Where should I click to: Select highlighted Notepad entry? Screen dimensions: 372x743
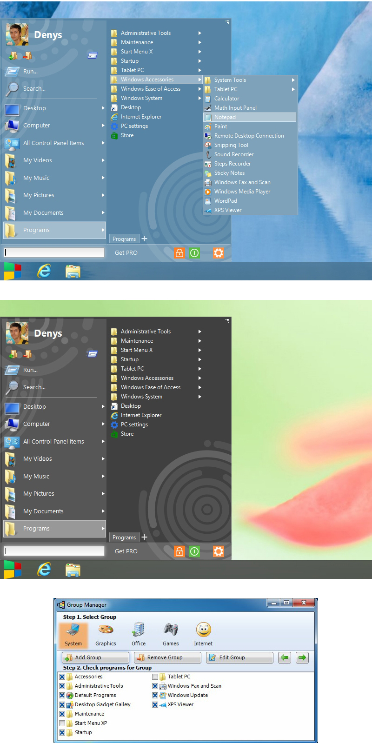click(250, 117)
